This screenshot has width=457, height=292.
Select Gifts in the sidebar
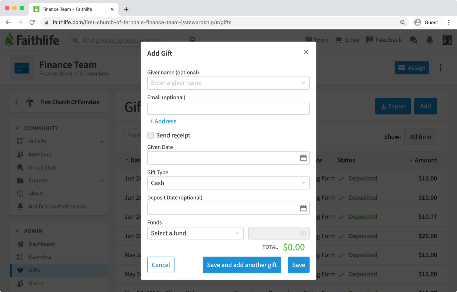click(59, 270)
